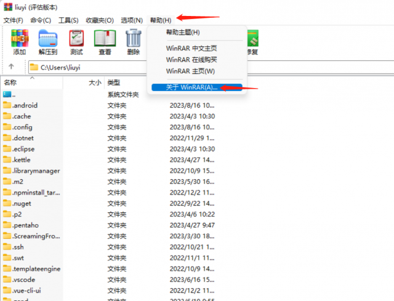
Task: Open the Favorites (收藏夹) menu
Action: click(x=100, y=20)
